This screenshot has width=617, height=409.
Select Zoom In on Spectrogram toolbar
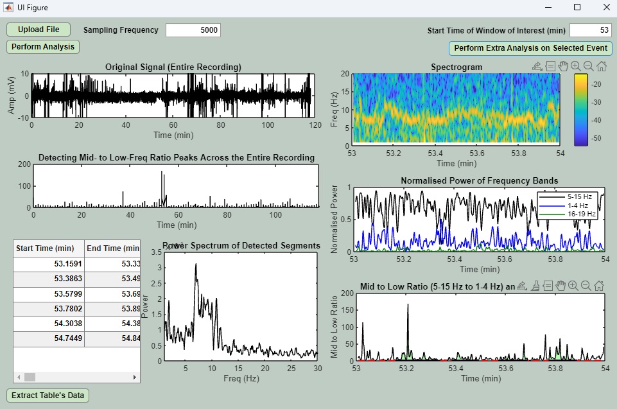pyautogui.click(x=576, y=66)
